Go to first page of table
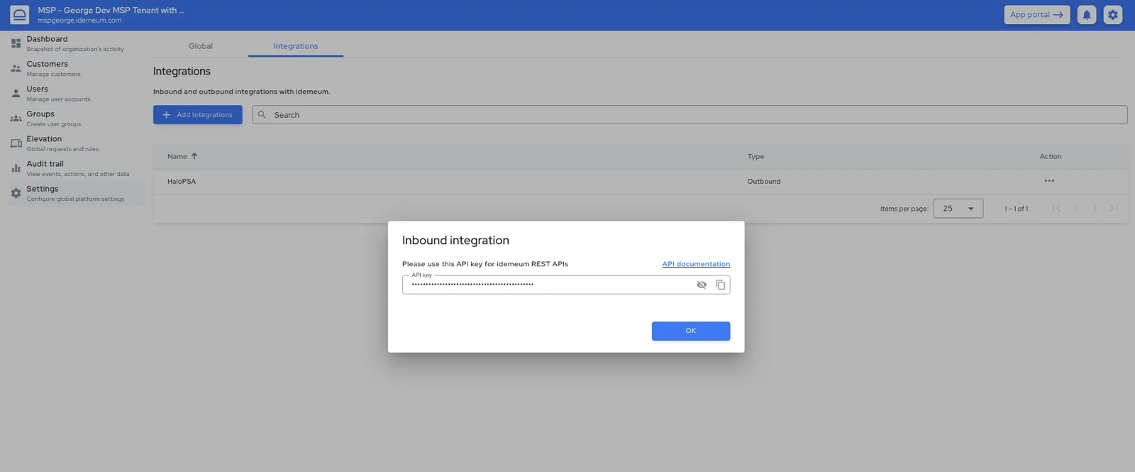 pyautogui.click(x=1056, y=208)
